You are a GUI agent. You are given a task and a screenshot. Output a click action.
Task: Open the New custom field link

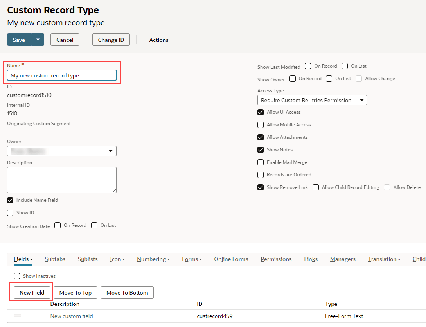tap(72, 316)
